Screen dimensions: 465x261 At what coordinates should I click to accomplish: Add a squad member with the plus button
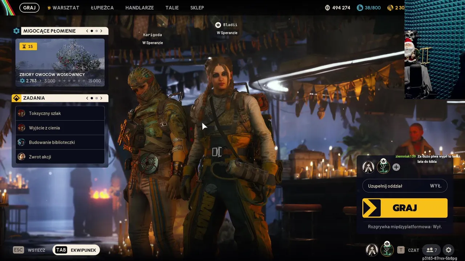pyautogui.click(x=396, y=167)
